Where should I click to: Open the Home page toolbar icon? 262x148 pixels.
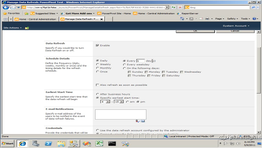pos(182,19)
